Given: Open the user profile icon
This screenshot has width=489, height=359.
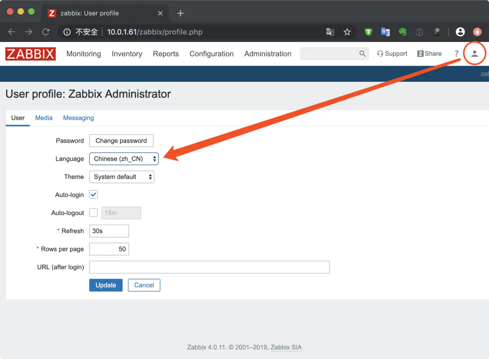Looking at the screenshot, I should pos(474,54).
